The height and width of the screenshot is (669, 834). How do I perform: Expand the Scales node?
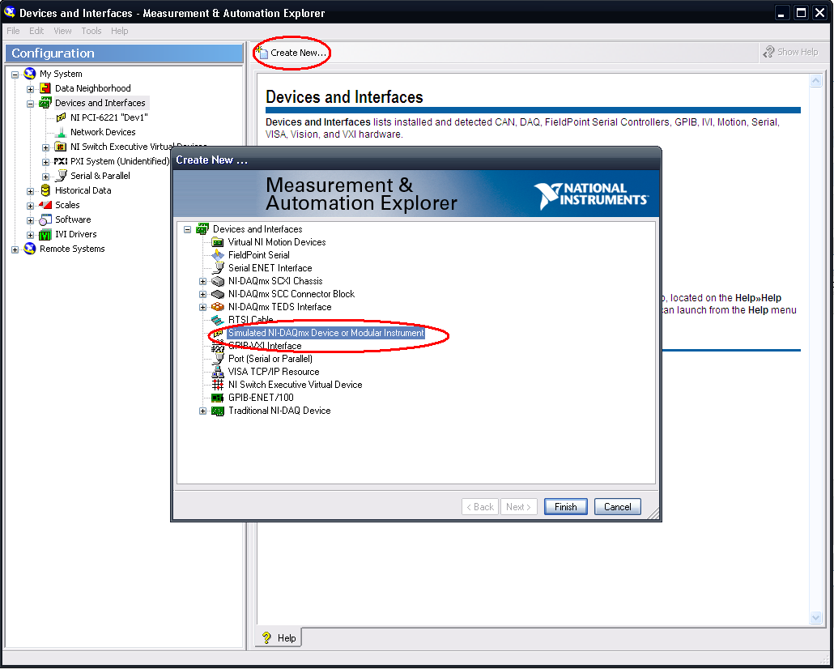point(30,206)
